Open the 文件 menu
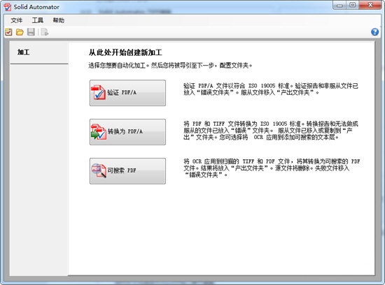The image size is (385, 285). (17, 20)
